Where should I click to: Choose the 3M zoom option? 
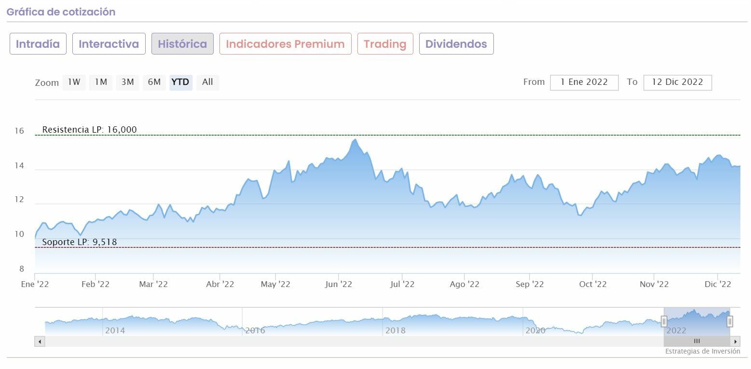click(127, 82)
